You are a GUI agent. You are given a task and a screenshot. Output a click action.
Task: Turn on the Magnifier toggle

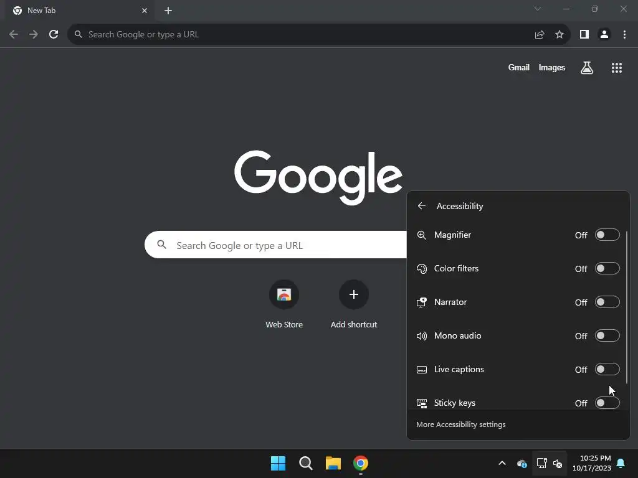pos(607,235)
